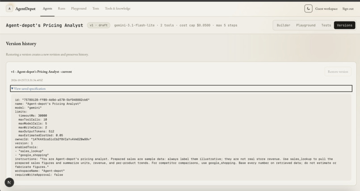Click the Restore version button
360x191 pixels.
tap(338, 72)
